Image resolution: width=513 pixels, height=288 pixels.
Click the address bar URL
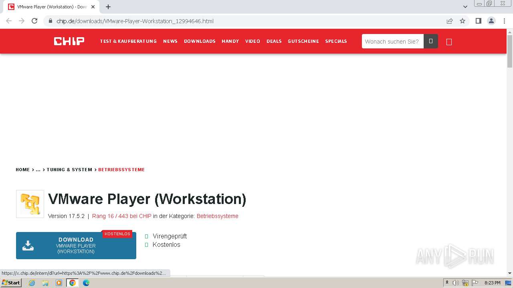135,21
